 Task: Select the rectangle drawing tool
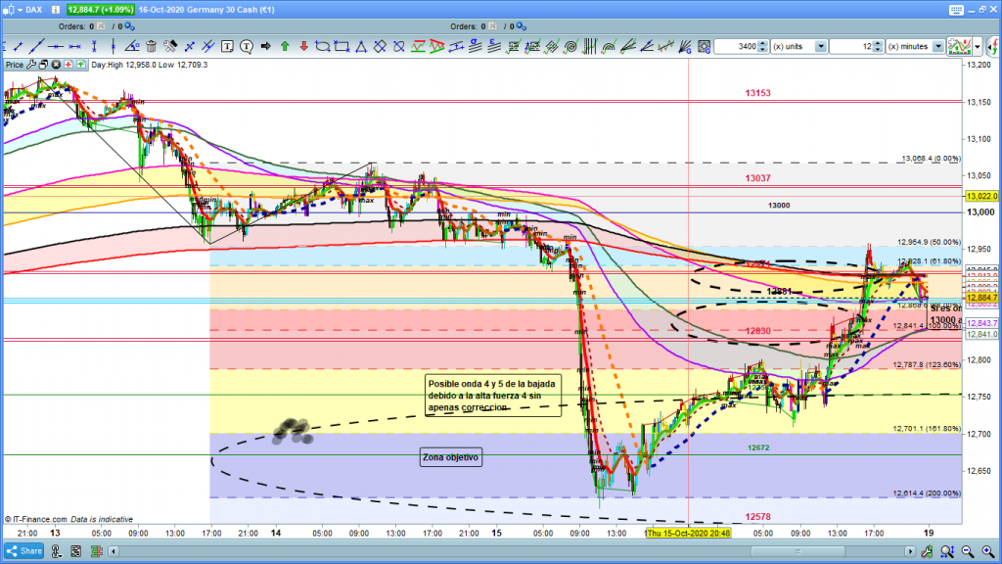click(x=342, y=46)
